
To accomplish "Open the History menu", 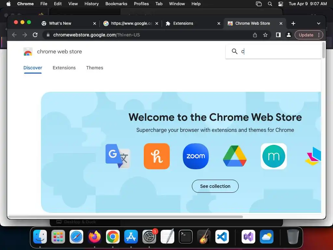I will (x=91, y=4).
